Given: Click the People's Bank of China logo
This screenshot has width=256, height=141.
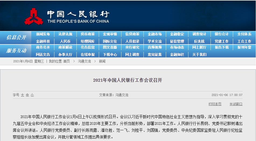Looking at the screenshot, I should point(34,16).
